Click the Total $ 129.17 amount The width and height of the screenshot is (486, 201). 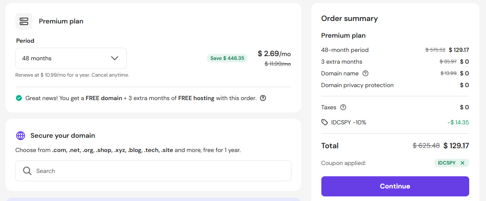coord(456,145)
